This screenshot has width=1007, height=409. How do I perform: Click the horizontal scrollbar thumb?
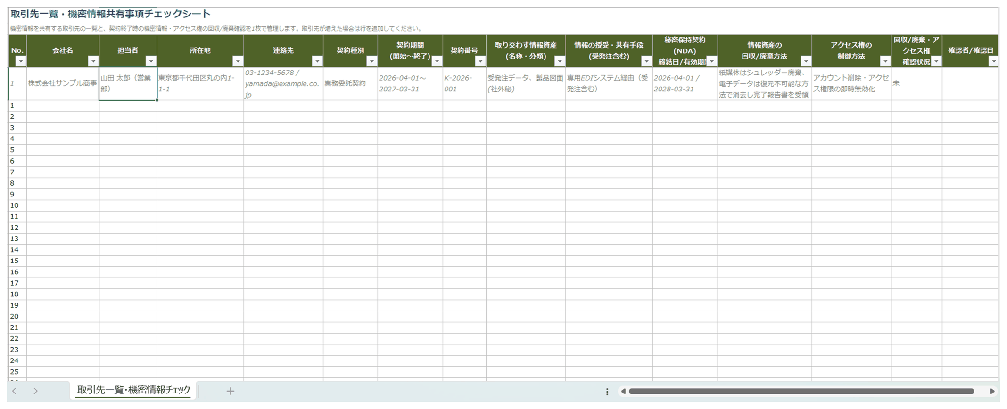point(801,391)
